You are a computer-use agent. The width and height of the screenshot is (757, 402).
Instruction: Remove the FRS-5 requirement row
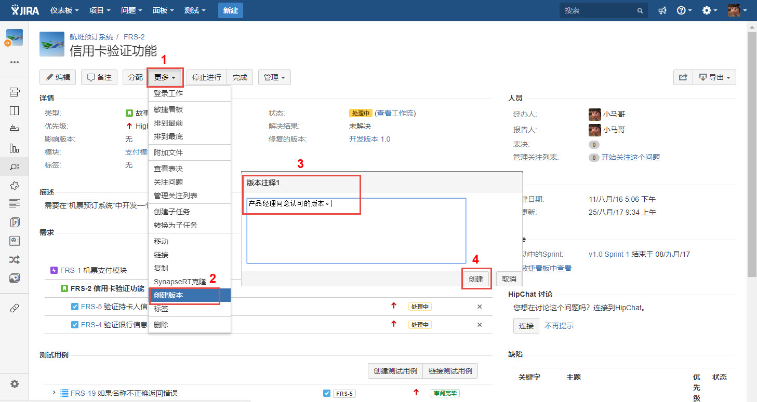(x=480, y=307)
